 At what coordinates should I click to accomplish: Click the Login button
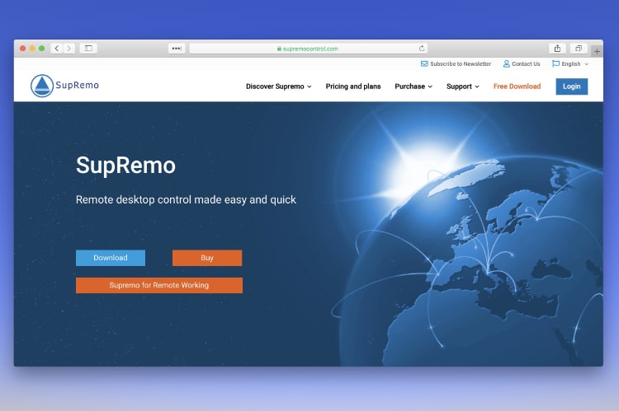click(x=572, y=86)
